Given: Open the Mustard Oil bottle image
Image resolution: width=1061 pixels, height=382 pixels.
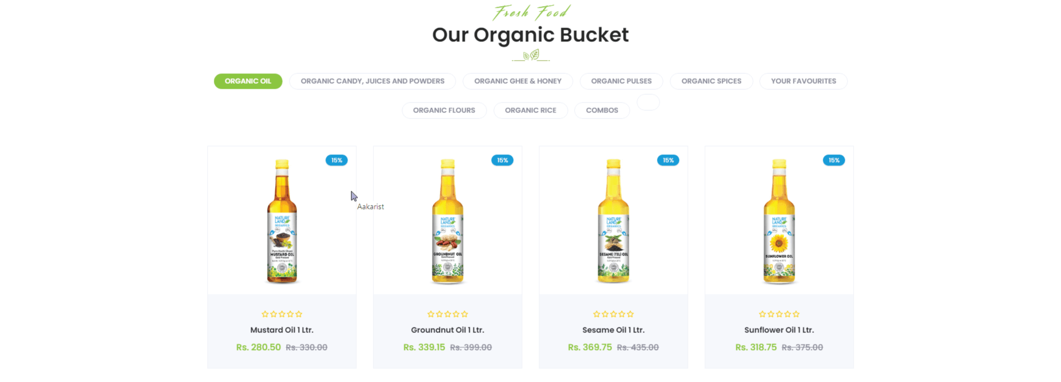Looking at the screenshot, I should [x=282, y=221].
